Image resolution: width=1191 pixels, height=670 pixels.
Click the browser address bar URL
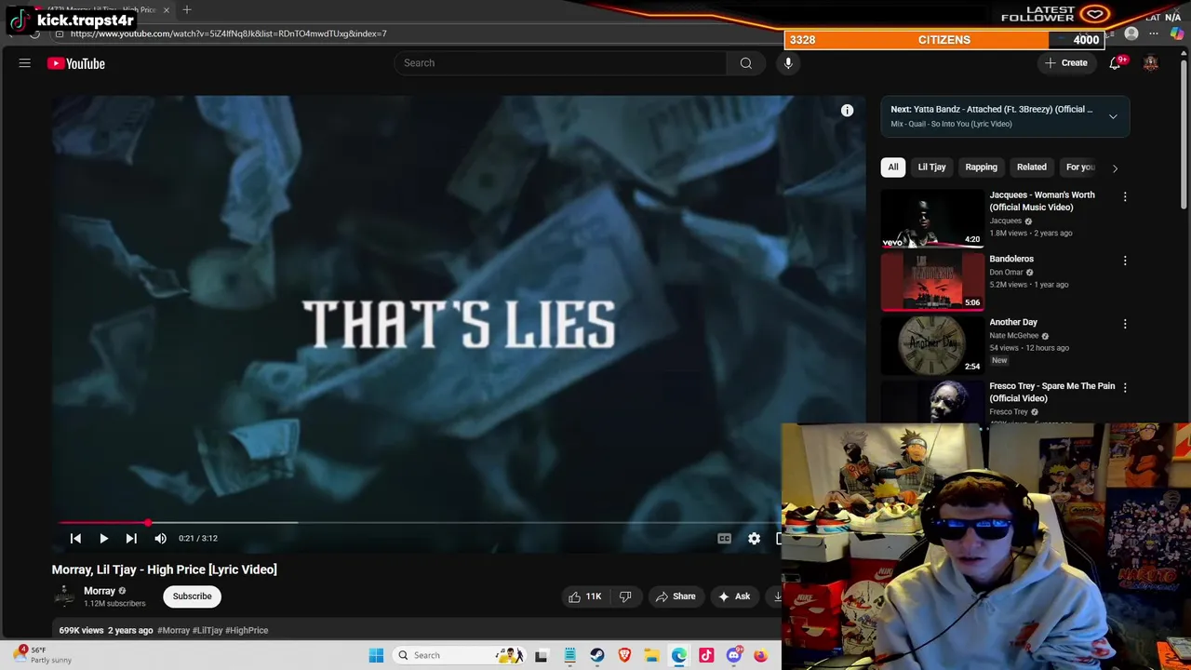pos(229,33)
